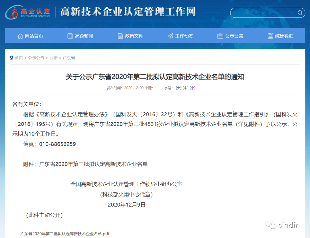Set font size to 中

click(x=185, y=88)
